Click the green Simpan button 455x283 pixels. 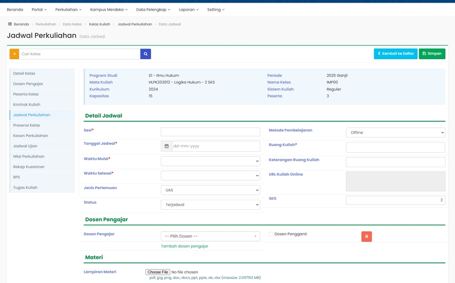[x=432, y=54]
